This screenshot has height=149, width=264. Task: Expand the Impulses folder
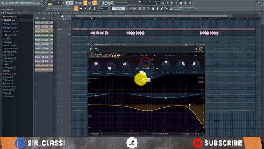9,61
